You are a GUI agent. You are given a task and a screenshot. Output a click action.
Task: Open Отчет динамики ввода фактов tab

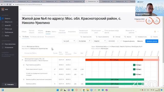tap(111, 32)
